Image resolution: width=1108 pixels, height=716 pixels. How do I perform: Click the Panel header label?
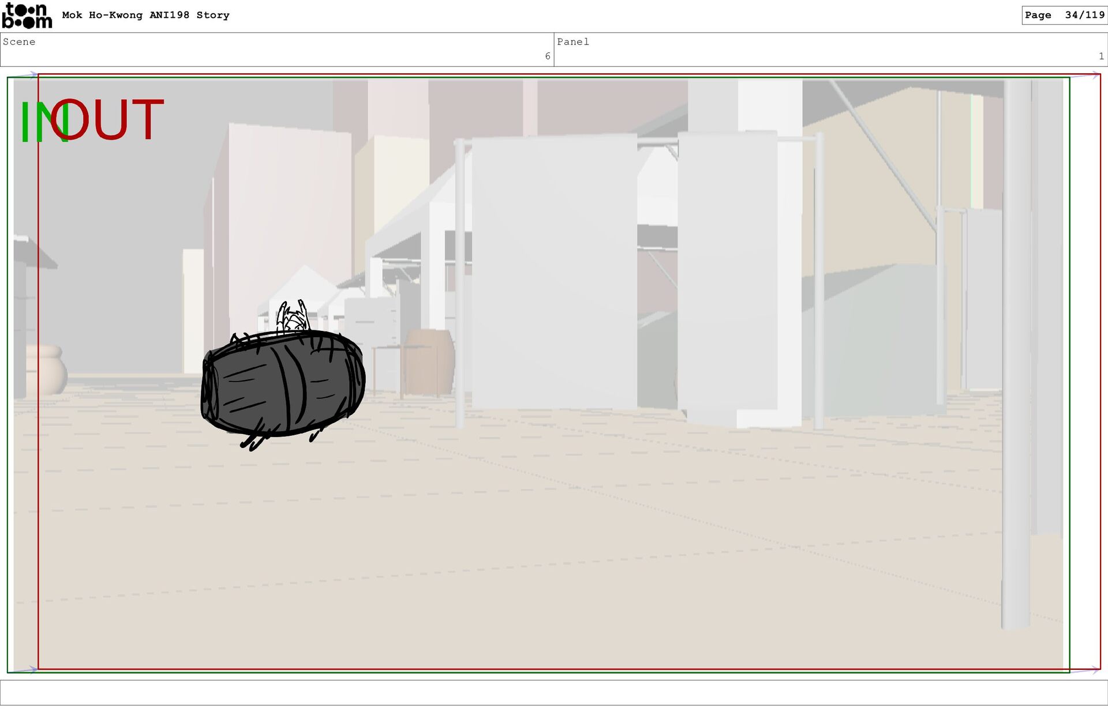pos(572,42)
